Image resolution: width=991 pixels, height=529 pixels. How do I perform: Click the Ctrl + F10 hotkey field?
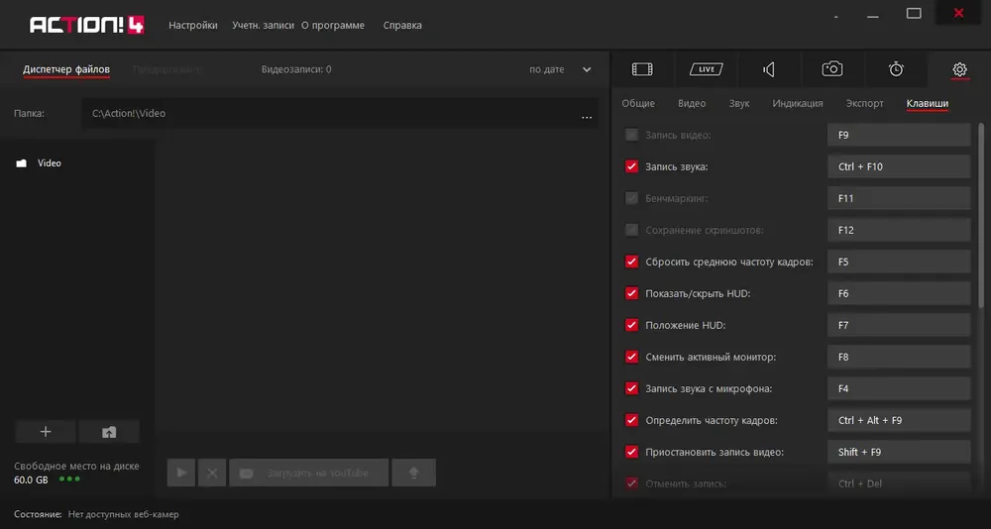click(x=899, y=166)
